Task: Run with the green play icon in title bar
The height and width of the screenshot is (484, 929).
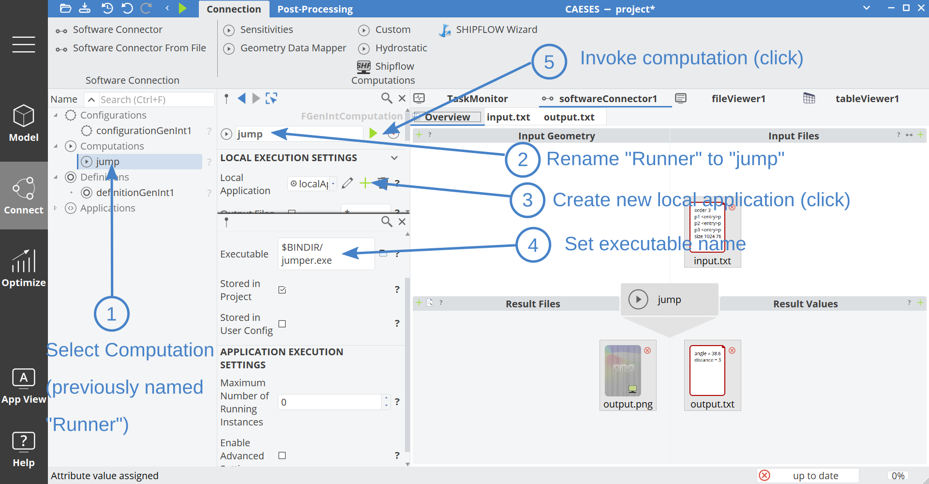Action: [x=182, y=8]
